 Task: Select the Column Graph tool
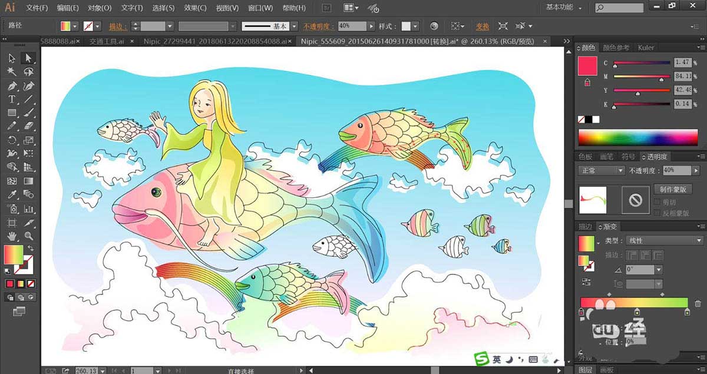tap(28, 209)
